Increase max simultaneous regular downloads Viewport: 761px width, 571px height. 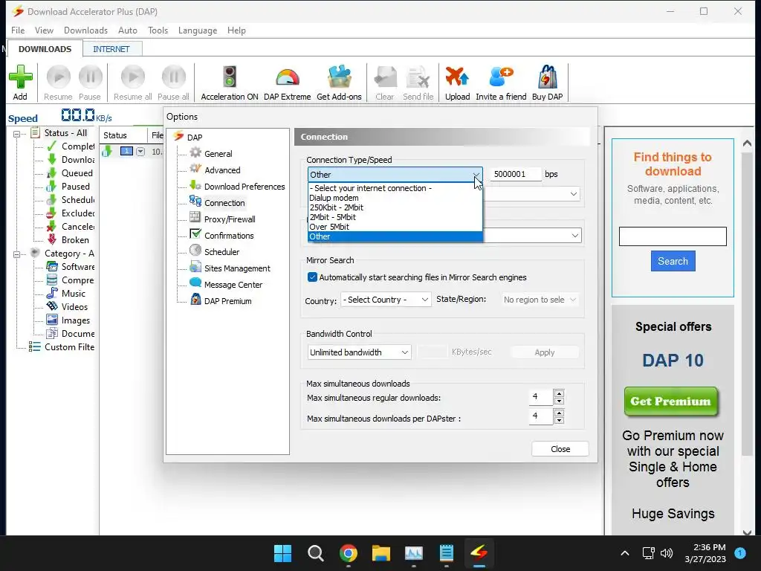point(559,394)
